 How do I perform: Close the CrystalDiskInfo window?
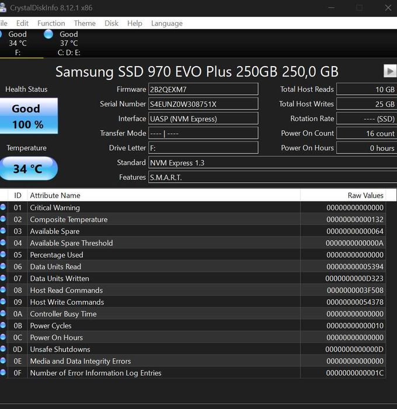(x=388, y=8)
